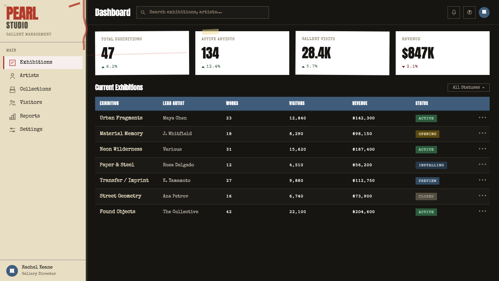Go to Artists in sidebar
499x281 pixels.
point(43,76)
